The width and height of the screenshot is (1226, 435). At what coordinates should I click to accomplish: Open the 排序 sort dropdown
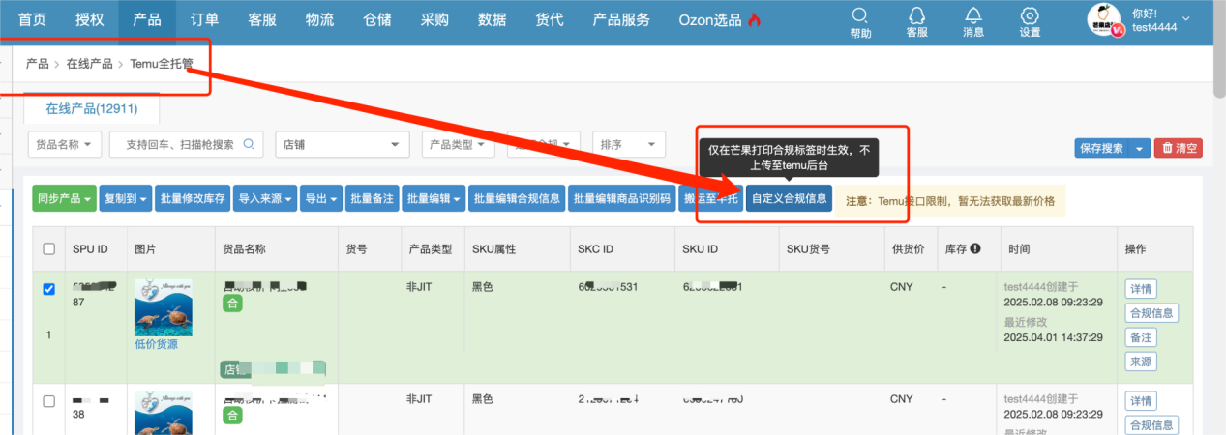pos(628,144)
